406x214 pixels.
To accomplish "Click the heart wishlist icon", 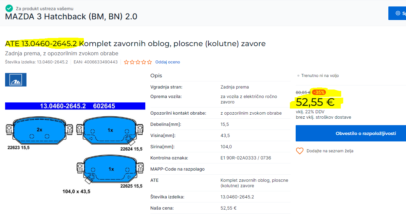I will click(300, 151).
